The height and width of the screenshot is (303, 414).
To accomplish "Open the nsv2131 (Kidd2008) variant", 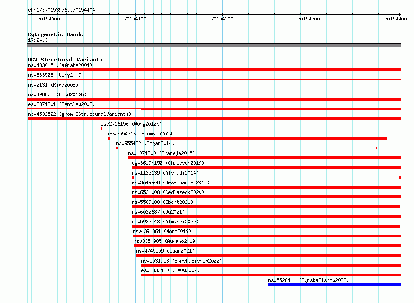I will point(53,85).
